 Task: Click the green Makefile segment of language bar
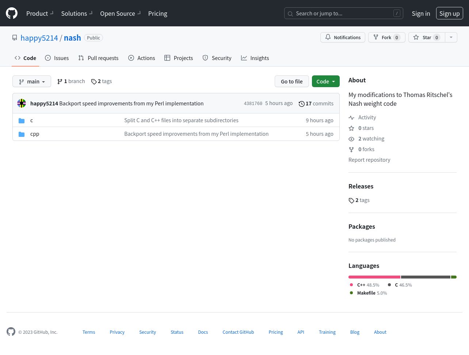pyautogui.click(x=454, y=277)
